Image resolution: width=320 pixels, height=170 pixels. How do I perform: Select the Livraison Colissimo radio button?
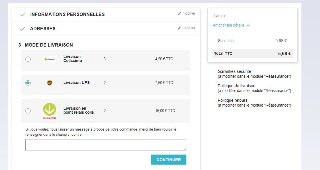(28, 59)
